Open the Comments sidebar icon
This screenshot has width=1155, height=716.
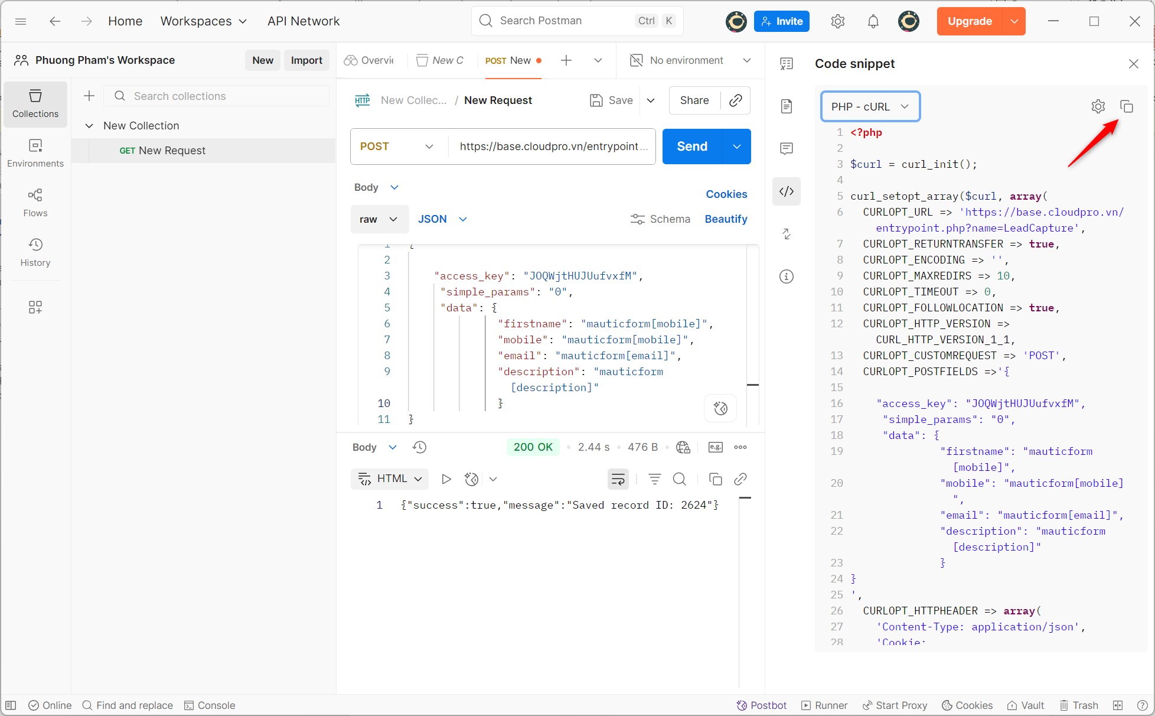click(x=787, y=148)
